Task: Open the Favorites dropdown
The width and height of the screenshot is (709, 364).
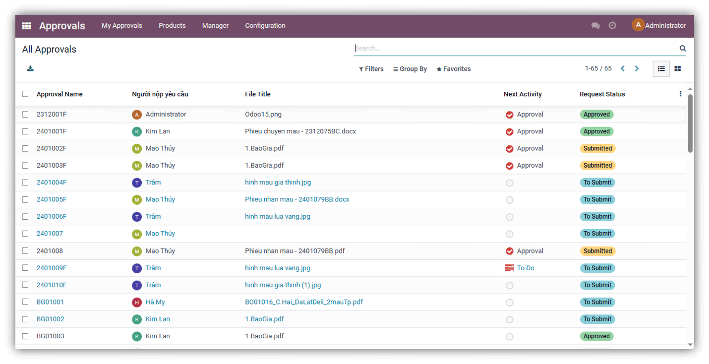Action: pyautogui.click(x=454, y=69)
